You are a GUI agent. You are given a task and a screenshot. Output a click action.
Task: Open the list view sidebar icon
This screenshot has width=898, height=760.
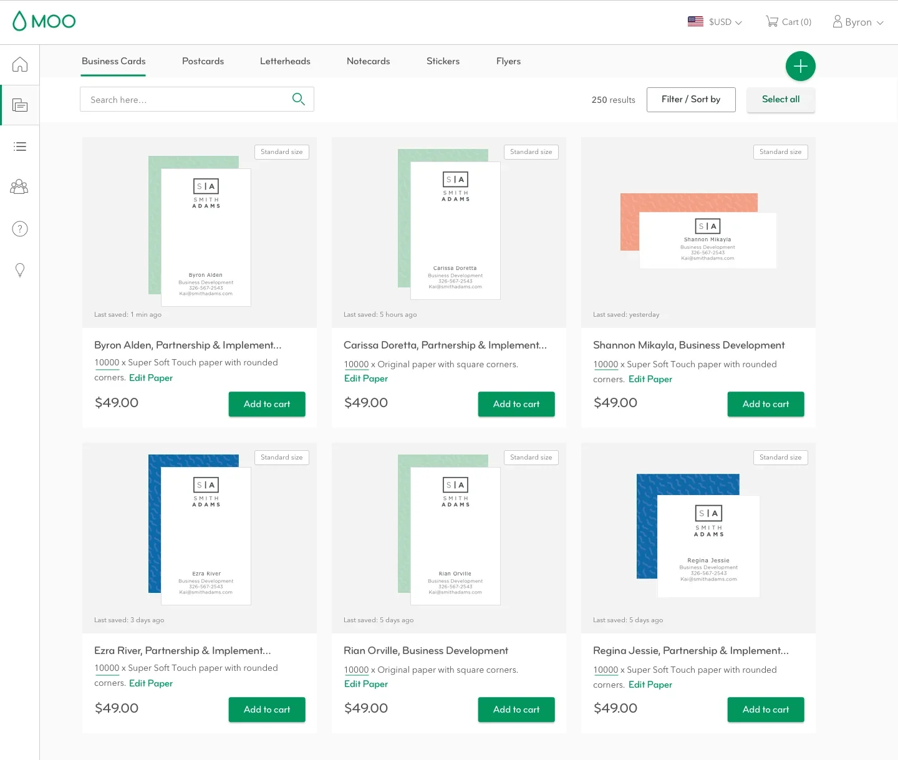(x=20, y=147)
